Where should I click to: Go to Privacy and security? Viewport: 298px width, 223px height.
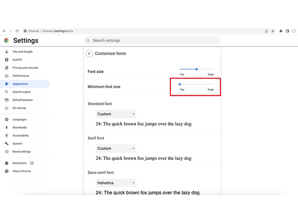tap(25, 68)
